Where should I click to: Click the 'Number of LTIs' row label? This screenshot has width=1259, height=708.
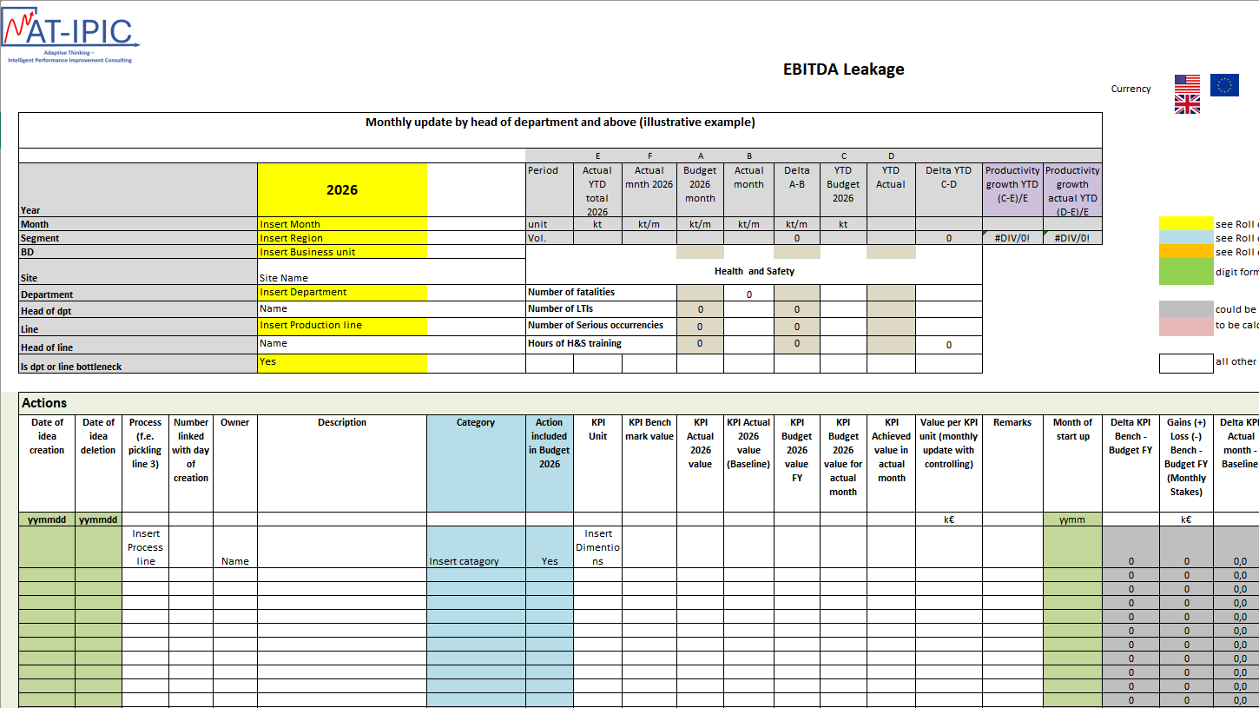pyautogui.click(x=561, y=309)
